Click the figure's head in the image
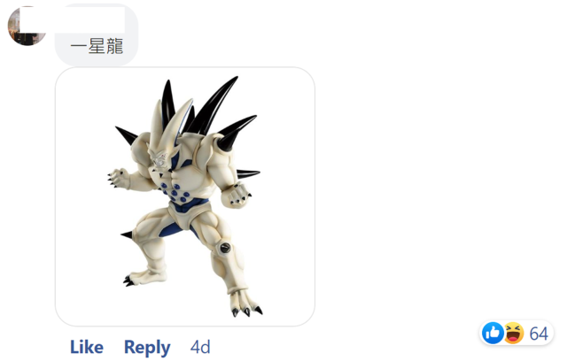The height and width of the screenshot is (361, 567). click(159, 159)
